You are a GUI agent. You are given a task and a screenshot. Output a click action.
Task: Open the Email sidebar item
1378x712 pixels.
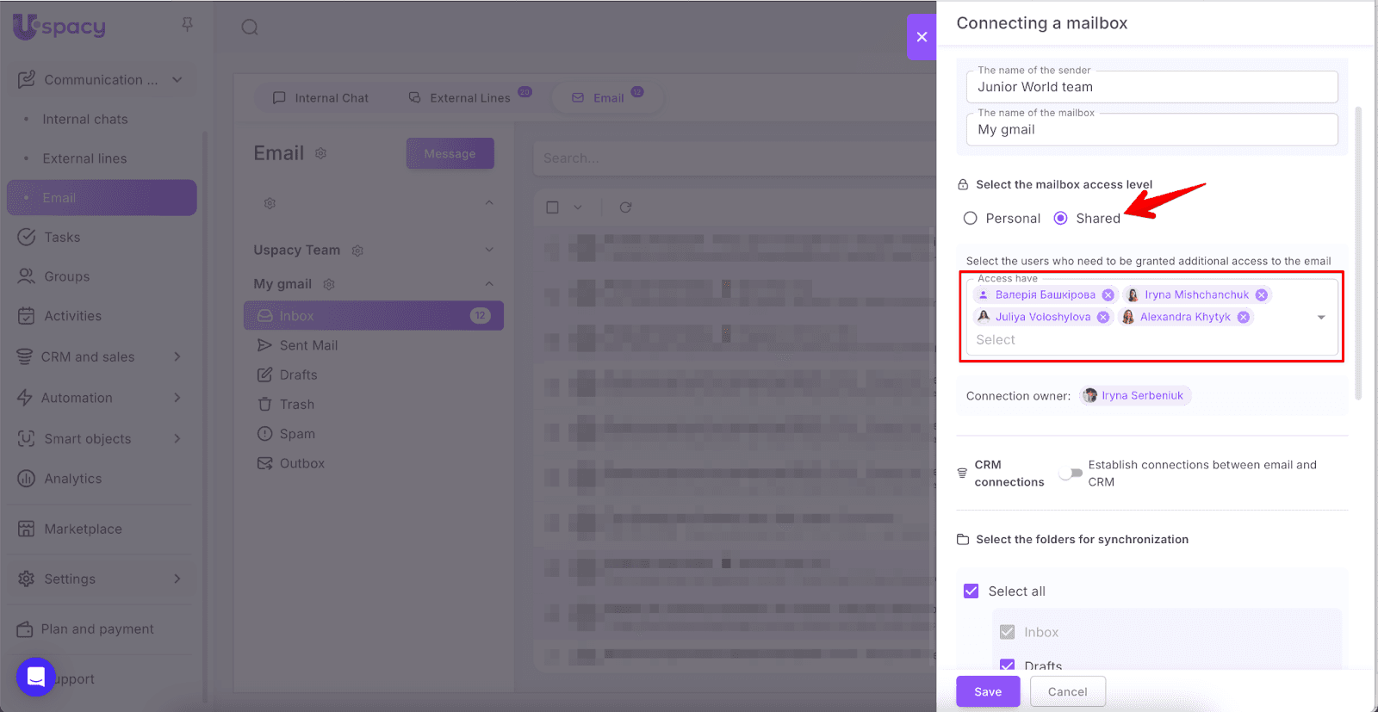[102, 198]
